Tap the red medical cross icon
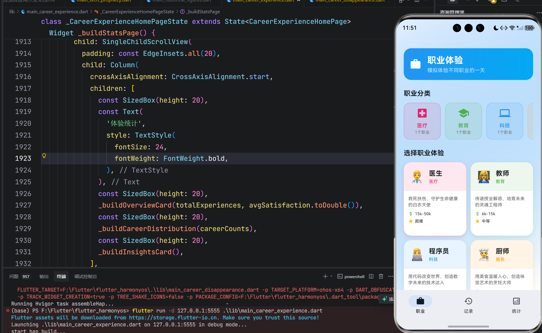 [x=422, y=113]
